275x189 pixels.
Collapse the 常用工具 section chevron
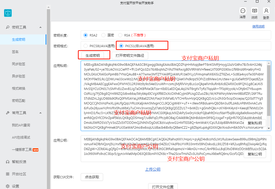[40, 113]
